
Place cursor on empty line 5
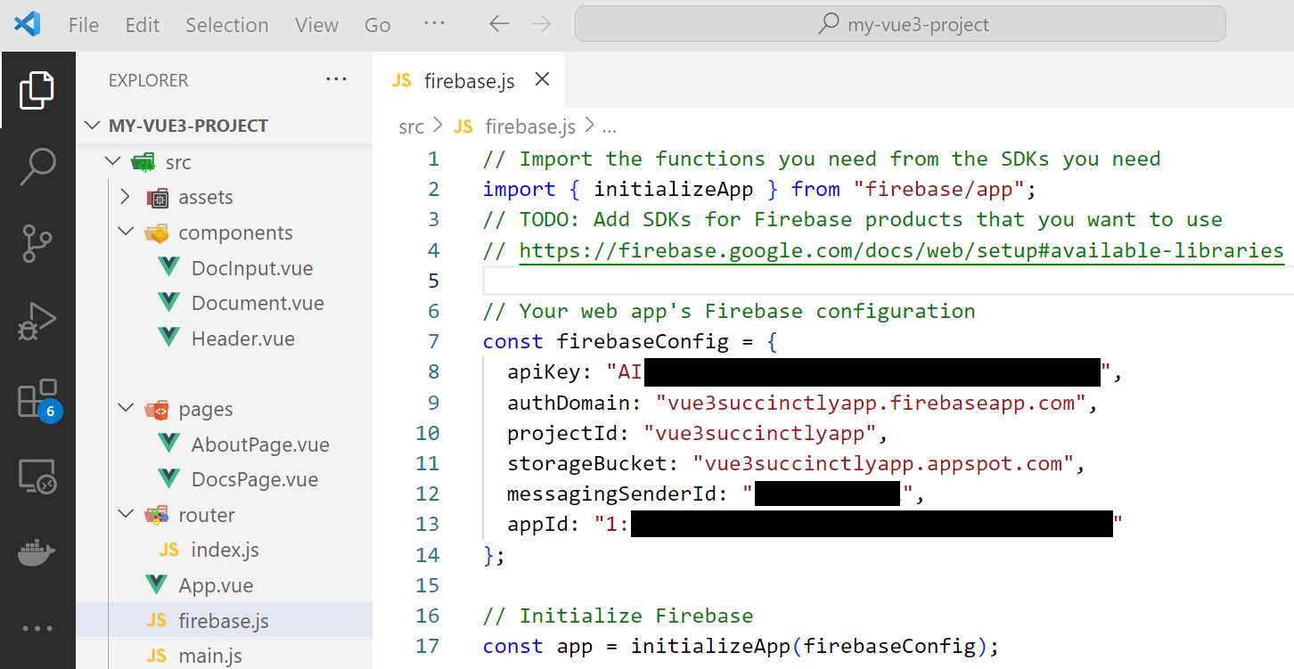click(x=887, y=281)
